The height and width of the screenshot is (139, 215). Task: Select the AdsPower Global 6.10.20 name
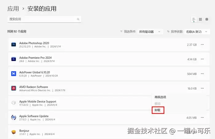pos(34,72)
